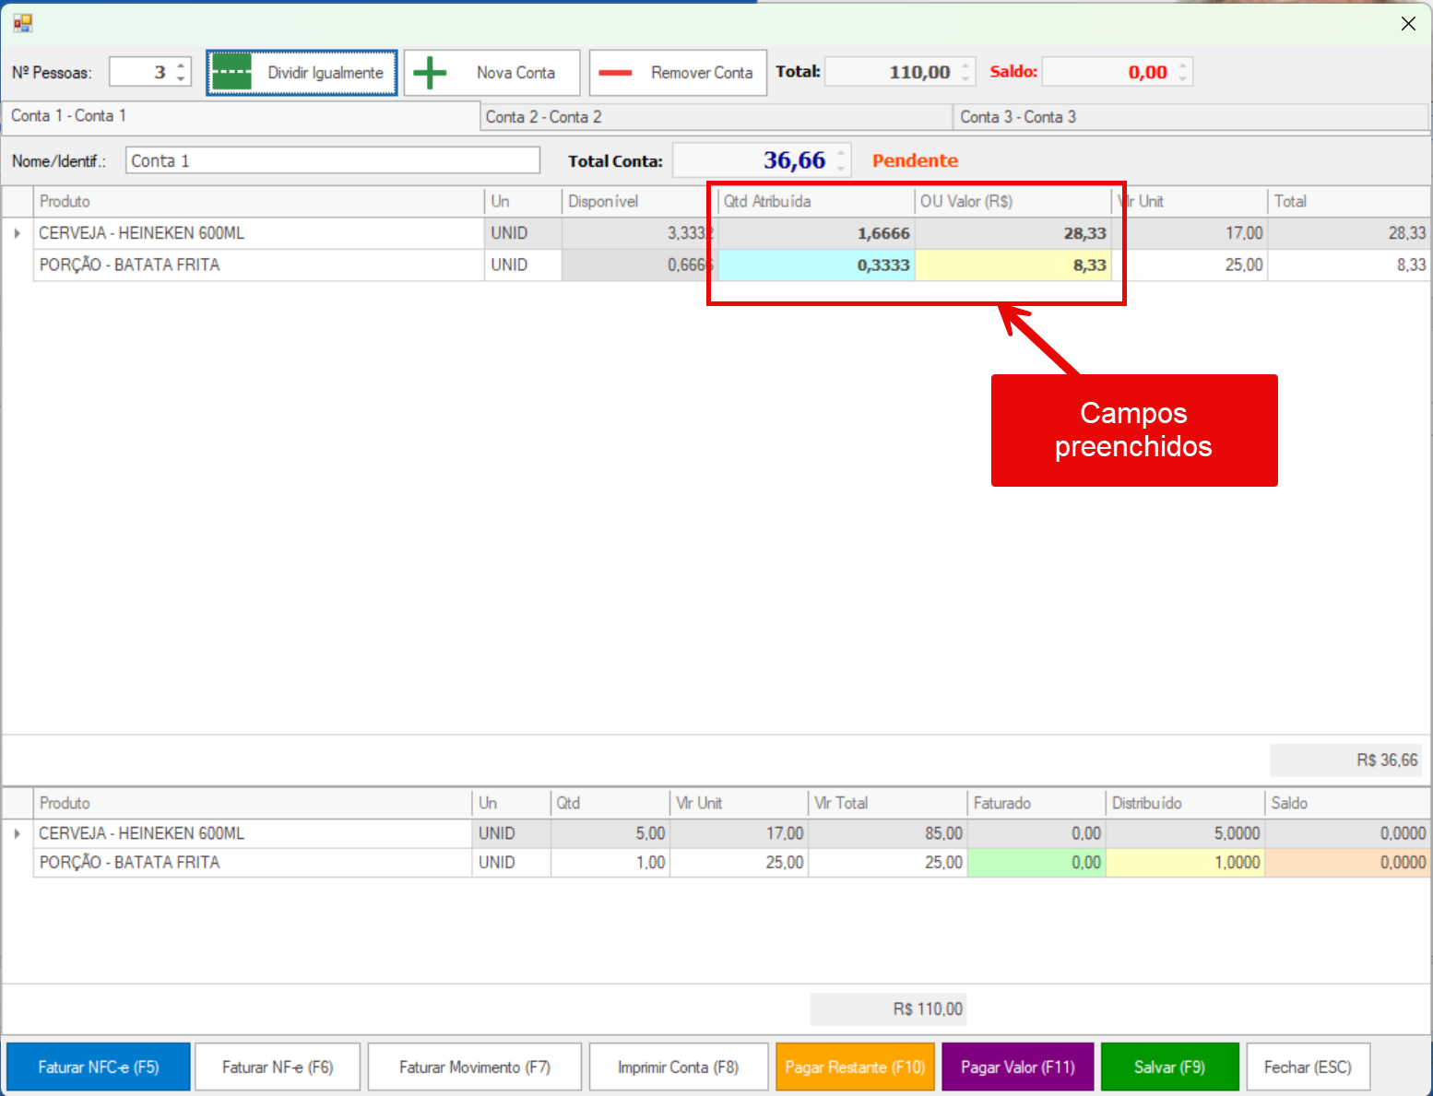1433x1096 pixels.
Task: Click the Nome/Identif. text field
Action: point(332,161)
